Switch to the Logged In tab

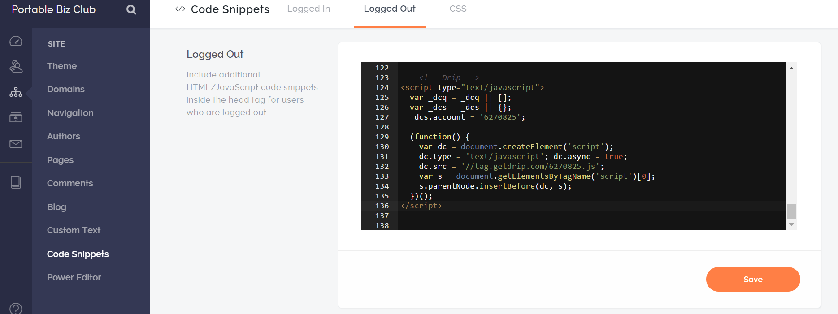tap(308, 9)
